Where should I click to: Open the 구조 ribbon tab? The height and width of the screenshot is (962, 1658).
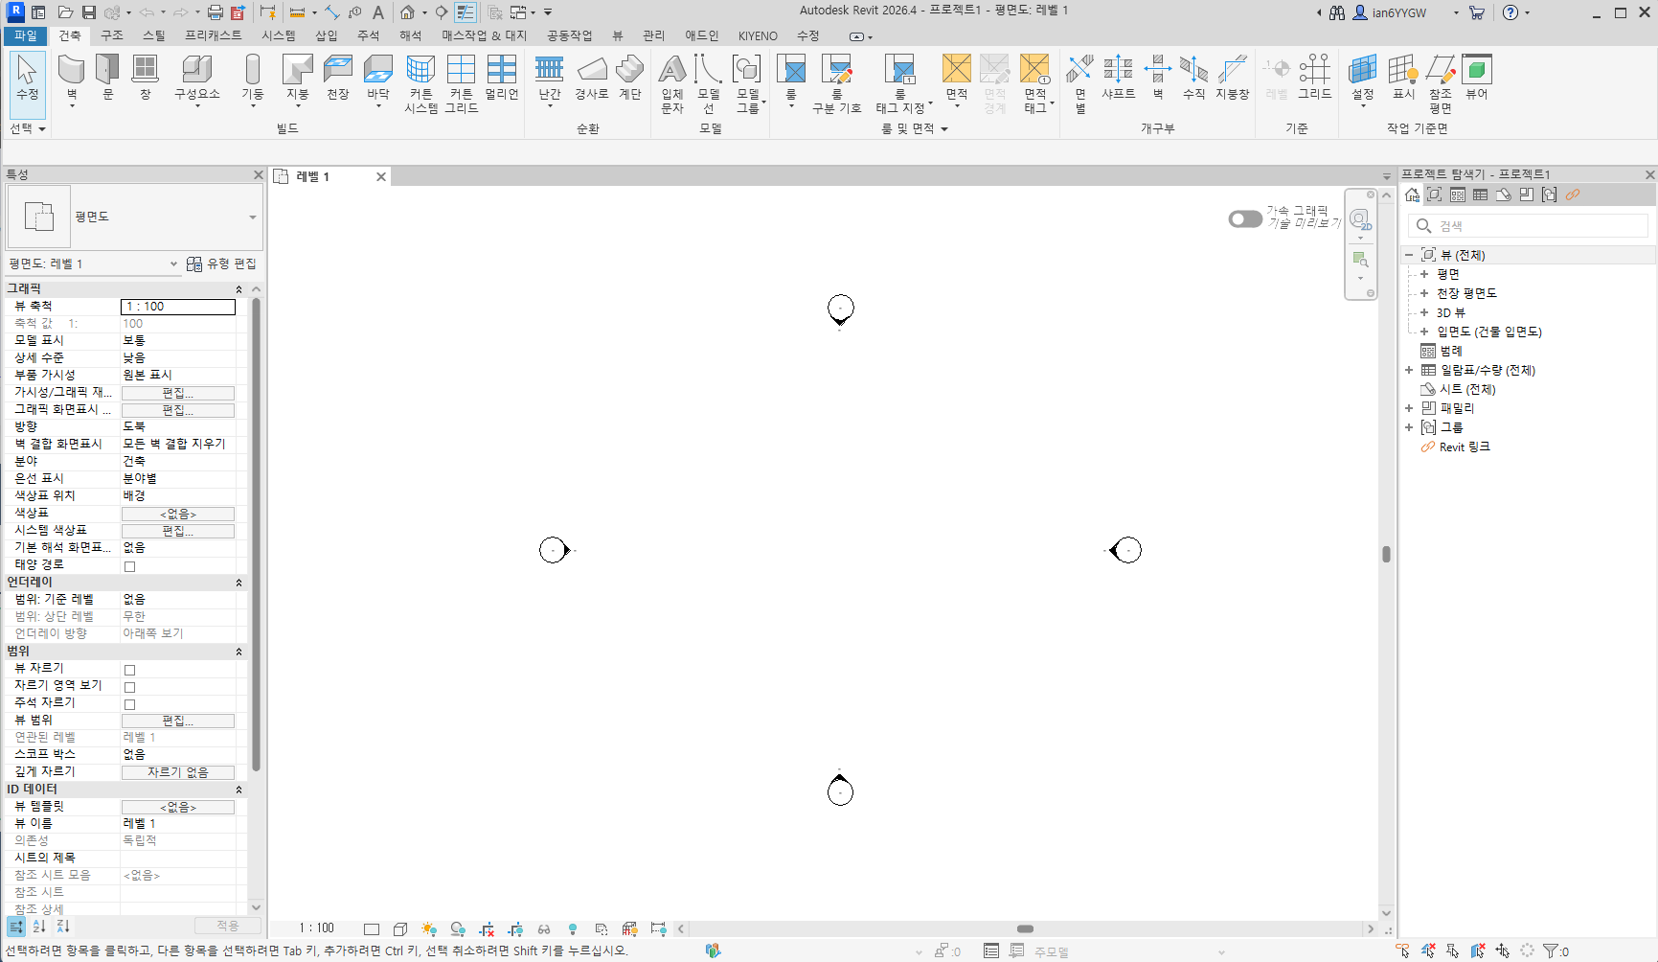pos(112,35)
